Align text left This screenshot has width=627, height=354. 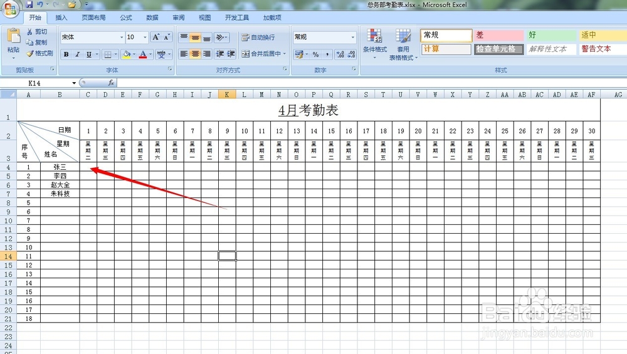pyautogui.click(x=184, y=53)
